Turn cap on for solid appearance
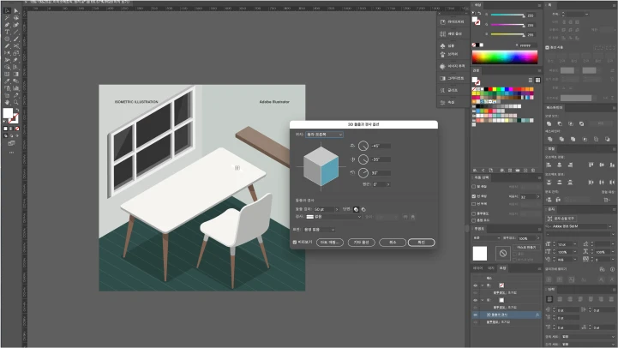The height and width of the screenshot is (348, 618). tap(357, 209)
